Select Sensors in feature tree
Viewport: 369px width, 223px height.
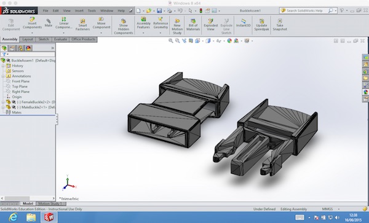tap(18, 71)
